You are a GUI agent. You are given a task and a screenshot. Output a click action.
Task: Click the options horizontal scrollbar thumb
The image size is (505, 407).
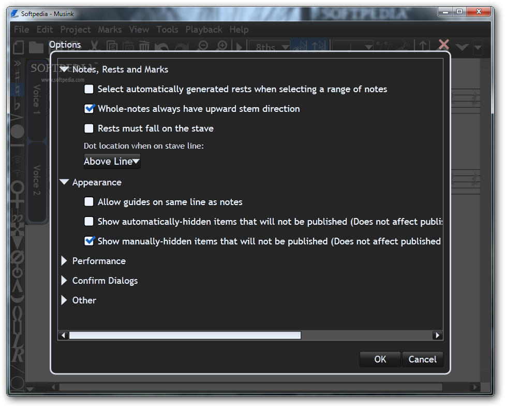185,335
